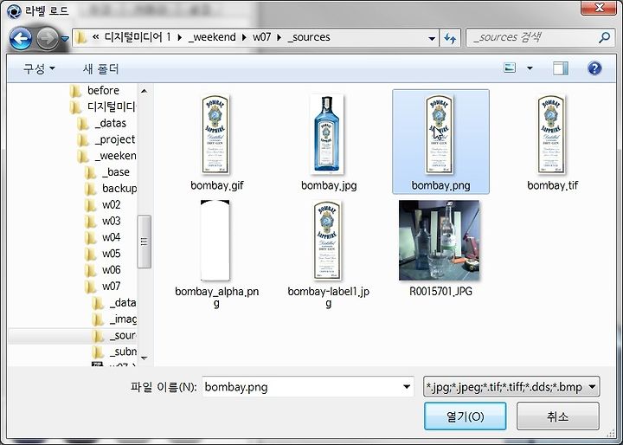Viewport: 623px width, 445px height.
Task: Click the folder tree scrollbar thumb
Action: tap(145, 242)
